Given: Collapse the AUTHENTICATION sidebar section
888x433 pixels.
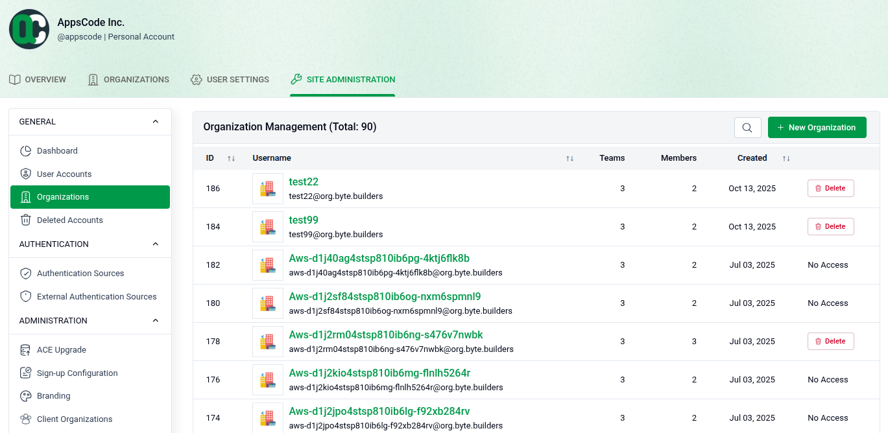Looking at the screenshot, I should (x=155, y=244).
